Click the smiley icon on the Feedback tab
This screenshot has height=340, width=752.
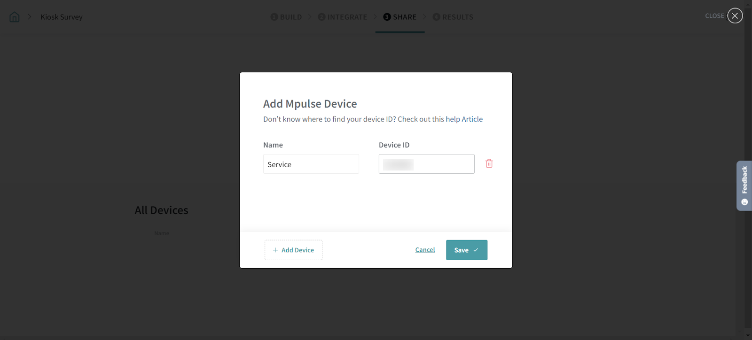(744, 202)
